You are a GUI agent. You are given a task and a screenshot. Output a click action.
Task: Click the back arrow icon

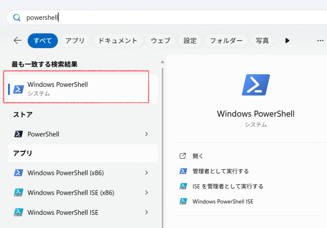17,41
